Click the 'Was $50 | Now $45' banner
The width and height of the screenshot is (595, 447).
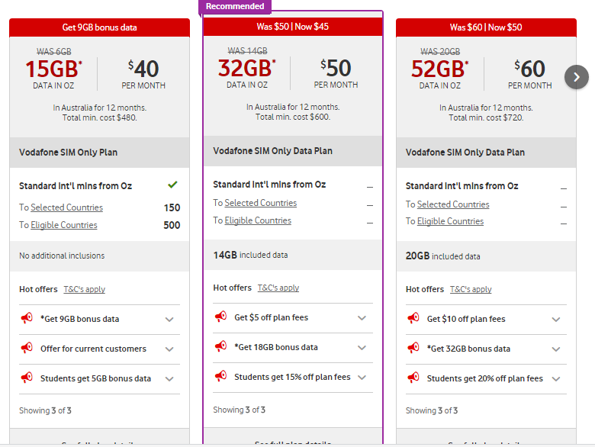[293, 27]
